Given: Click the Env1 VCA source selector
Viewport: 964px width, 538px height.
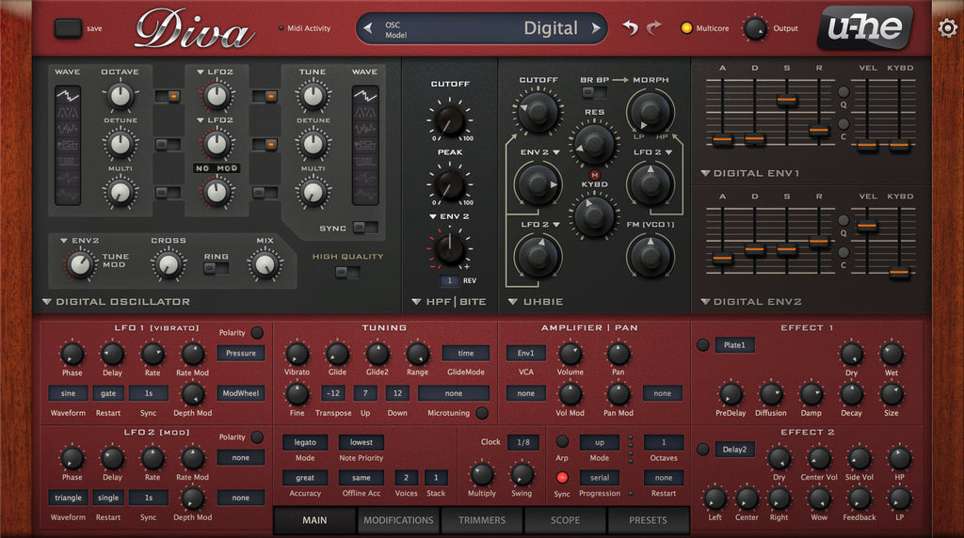Looking at the screenshot, I should tap(525, 353).
